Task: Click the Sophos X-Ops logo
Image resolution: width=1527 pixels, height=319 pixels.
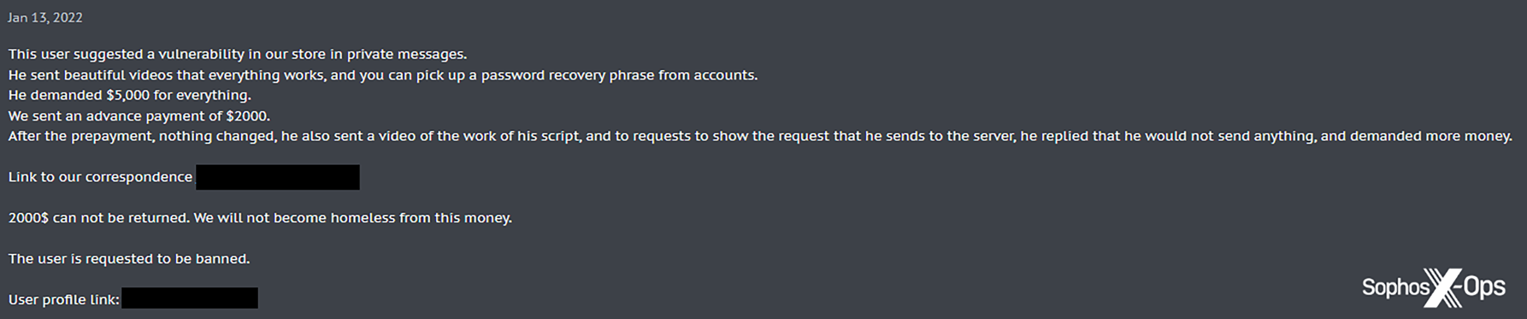Action: 1433,288
